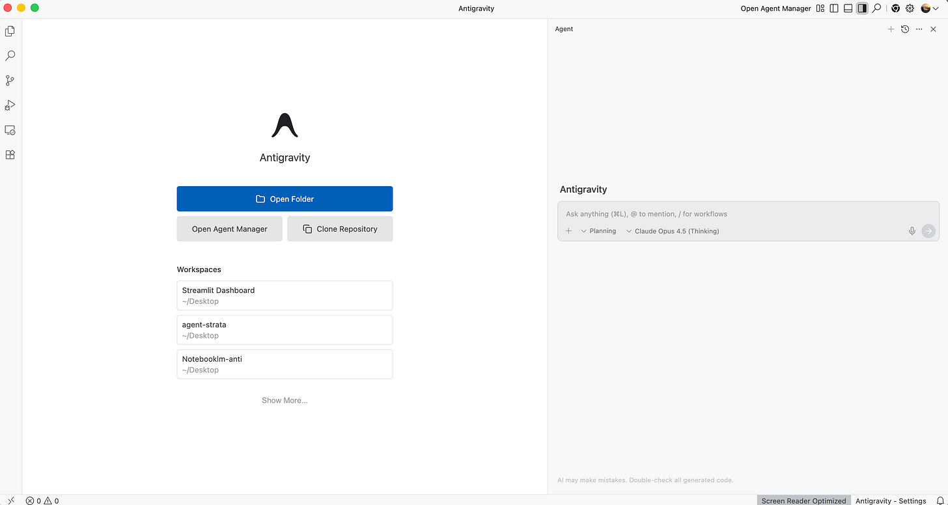Open the Agent panel more actions menu
948x505 pixels.
[919, 29]
